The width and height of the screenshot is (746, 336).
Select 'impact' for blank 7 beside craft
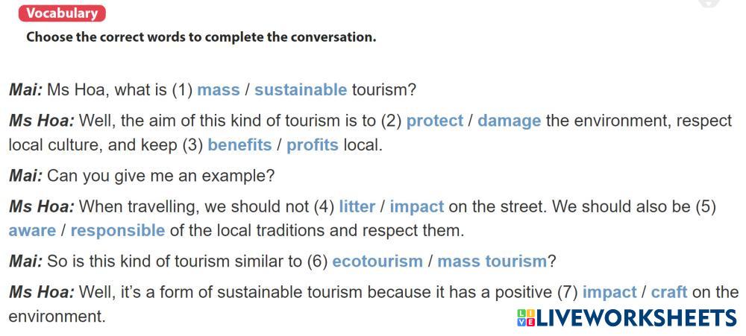(x=609, y=292)
